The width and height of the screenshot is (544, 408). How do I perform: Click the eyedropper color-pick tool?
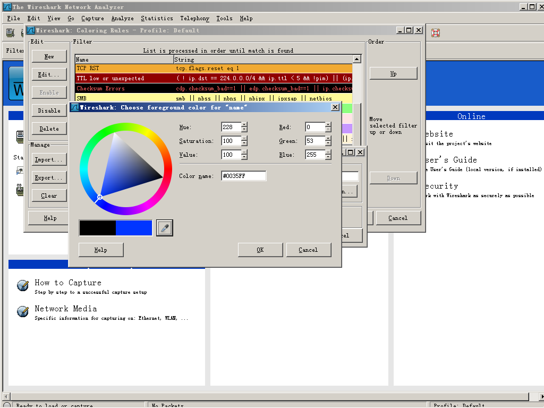165,228
